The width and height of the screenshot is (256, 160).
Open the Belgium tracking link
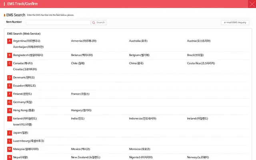point(139,55)
